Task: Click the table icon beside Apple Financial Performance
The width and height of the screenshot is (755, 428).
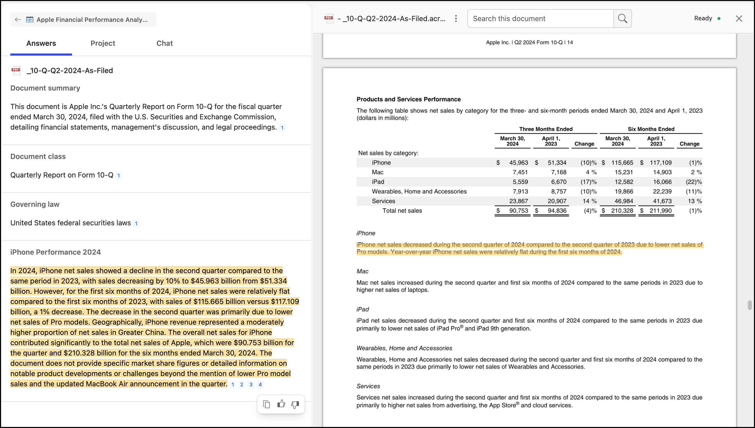Action: point(30,20)
